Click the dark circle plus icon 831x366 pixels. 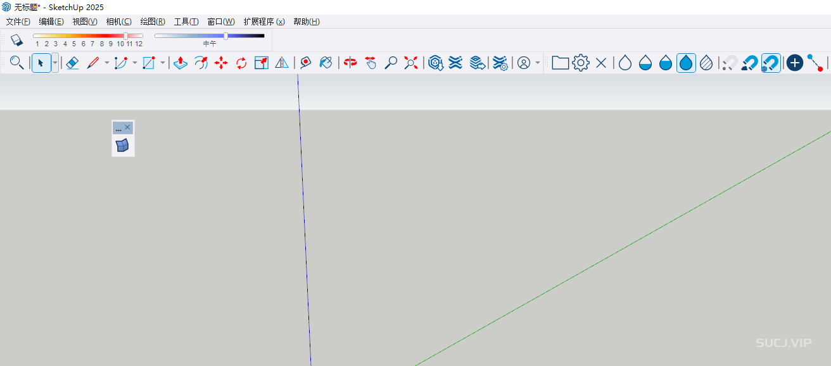click(x=795, y=63)
